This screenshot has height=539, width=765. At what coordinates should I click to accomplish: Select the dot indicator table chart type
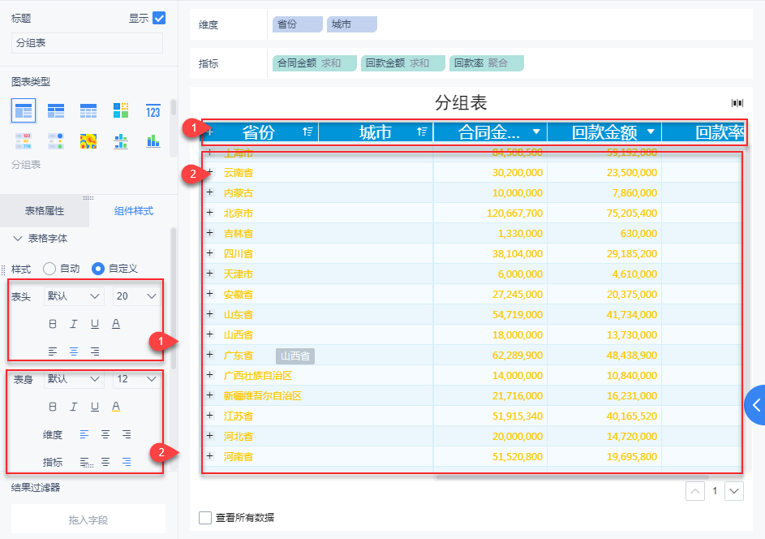point(56,141)
